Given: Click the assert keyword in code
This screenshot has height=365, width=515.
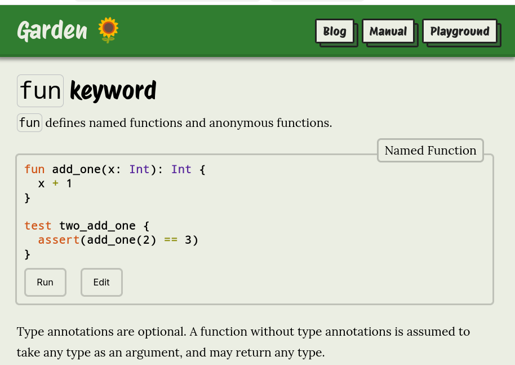Looking at the screenshot, I should point(59,240).
